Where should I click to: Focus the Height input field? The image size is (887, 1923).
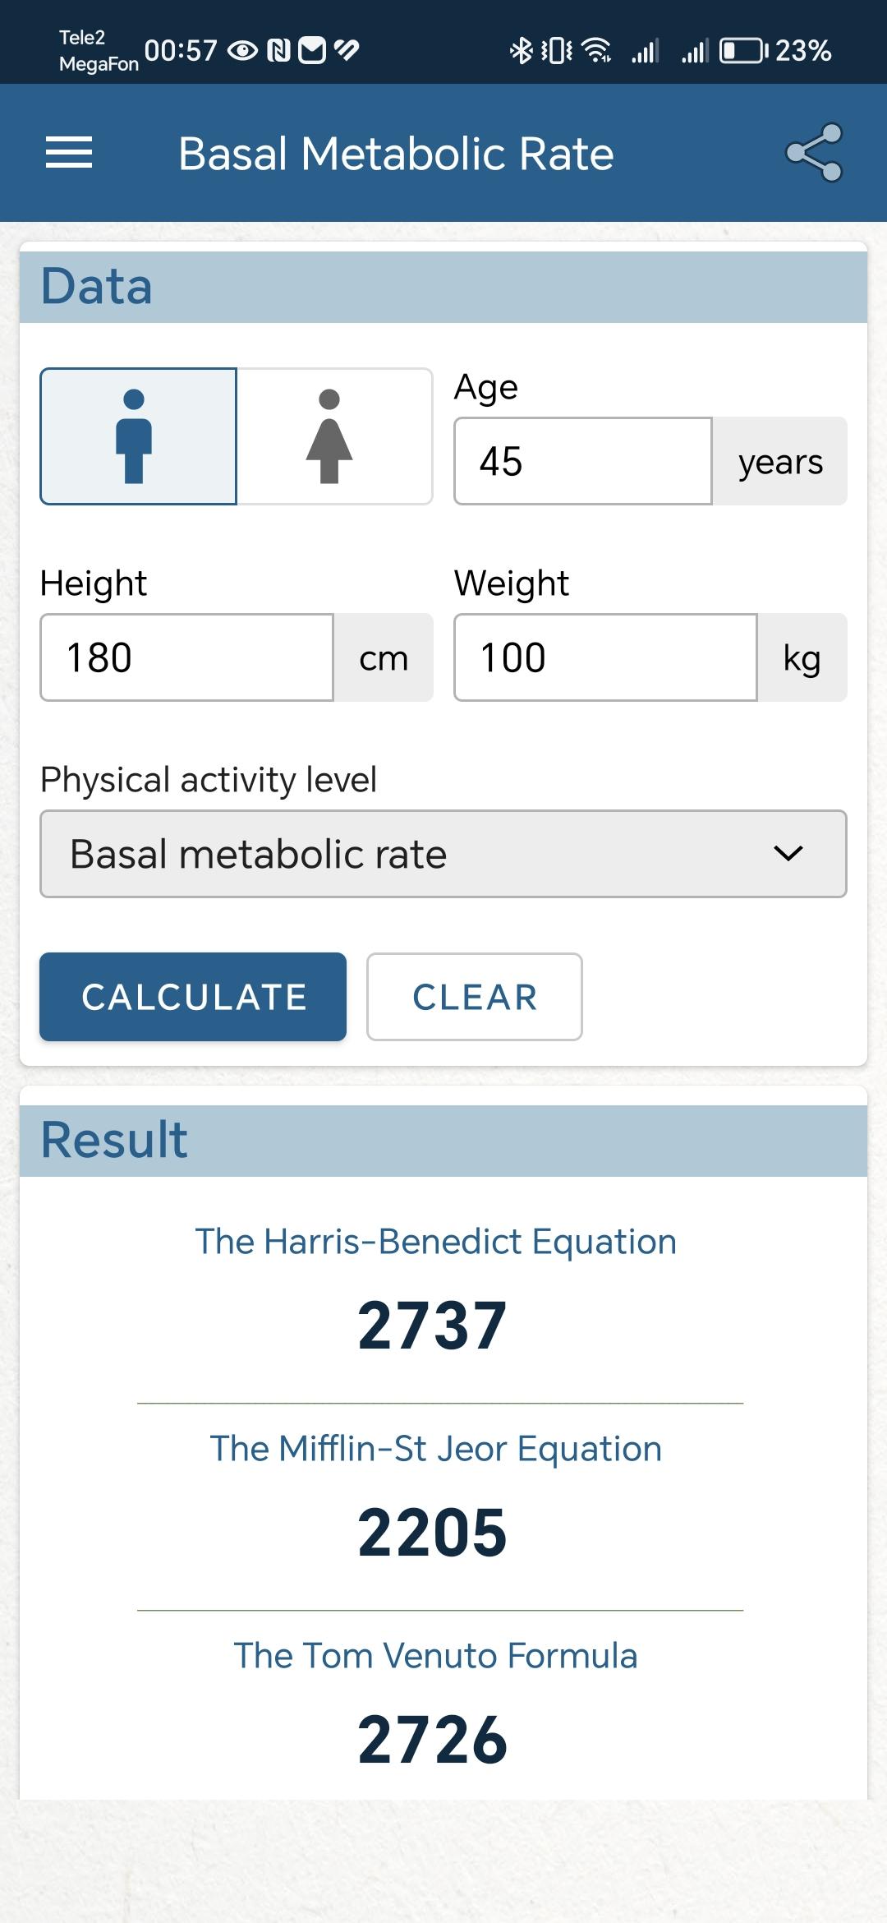pos(187,657)
